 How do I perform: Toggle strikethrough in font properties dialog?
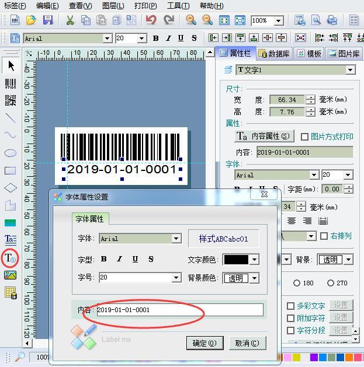coord(151,259)
